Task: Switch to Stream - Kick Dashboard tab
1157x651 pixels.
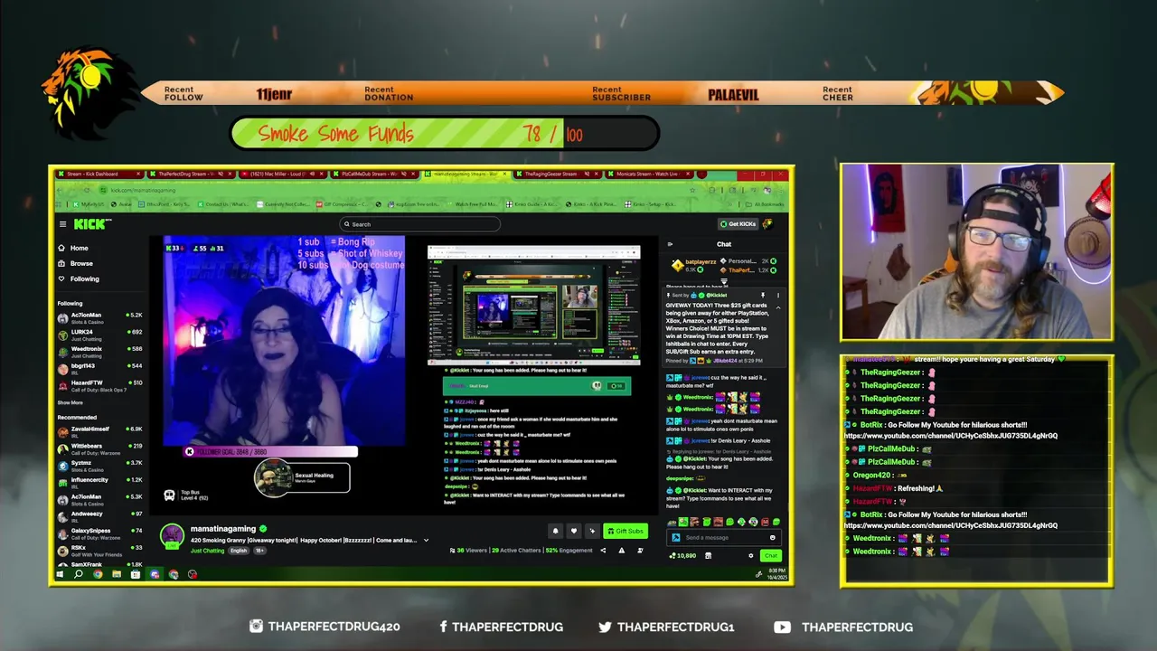Action: tap(98, 174)
